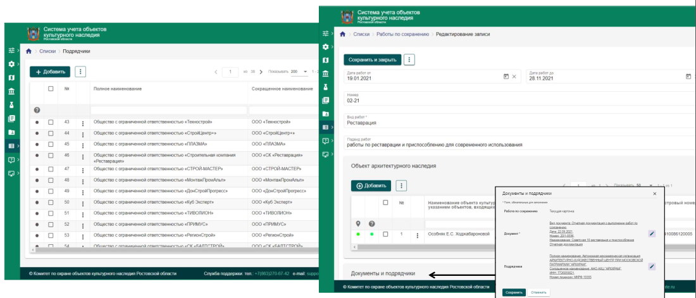
Task: Open row actions menu for ООО «Технострой»
Action: pyautogui.click(x=82, y=122)
